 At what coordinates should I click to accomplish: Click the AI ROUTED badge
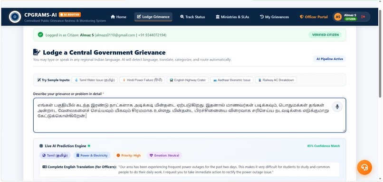click(70, 15)
